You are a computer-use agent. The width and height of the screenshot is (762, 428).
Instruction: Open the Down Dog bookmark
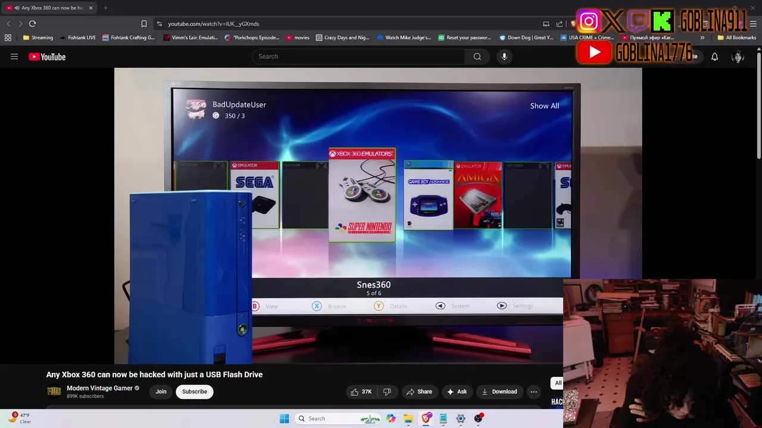click(x=526, y=37)
